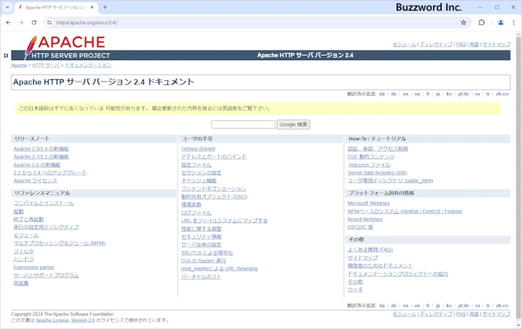Click the HTTP サーバ breadcrumb link
522x329 pixels.
(46, 65)
